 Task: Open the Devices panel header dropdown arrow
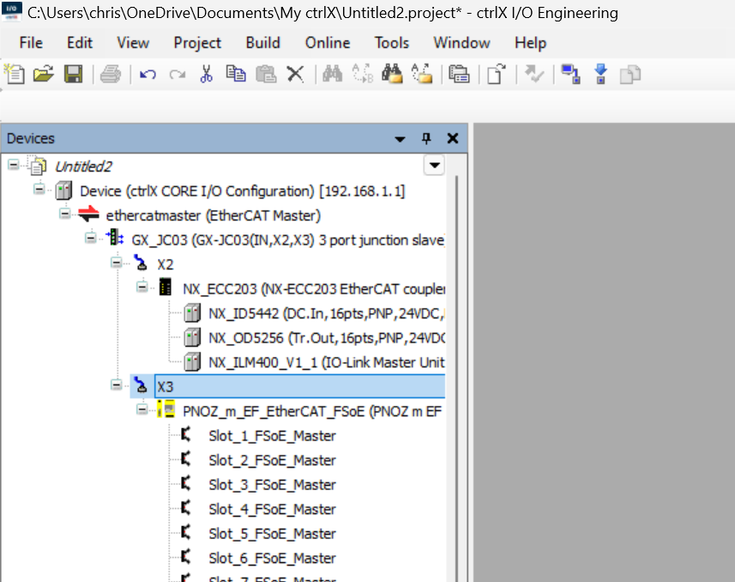(x=400, y=139)
